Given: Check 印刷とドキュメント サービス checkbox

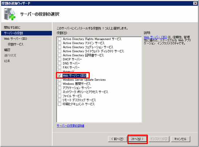Looking at the screenshot, I should 60,104.
